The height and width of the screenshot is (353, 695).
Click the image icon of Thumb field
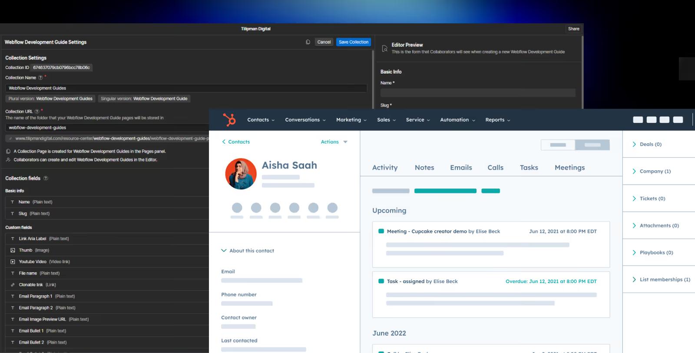click(13, 250)
